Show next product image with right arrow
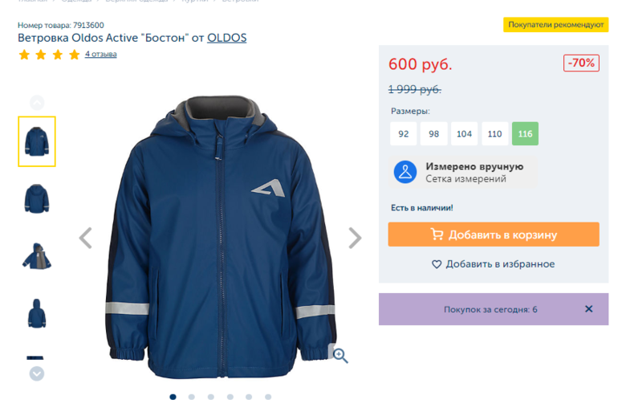This screenshot has width=618, height=412. click(x=355, y=238)
